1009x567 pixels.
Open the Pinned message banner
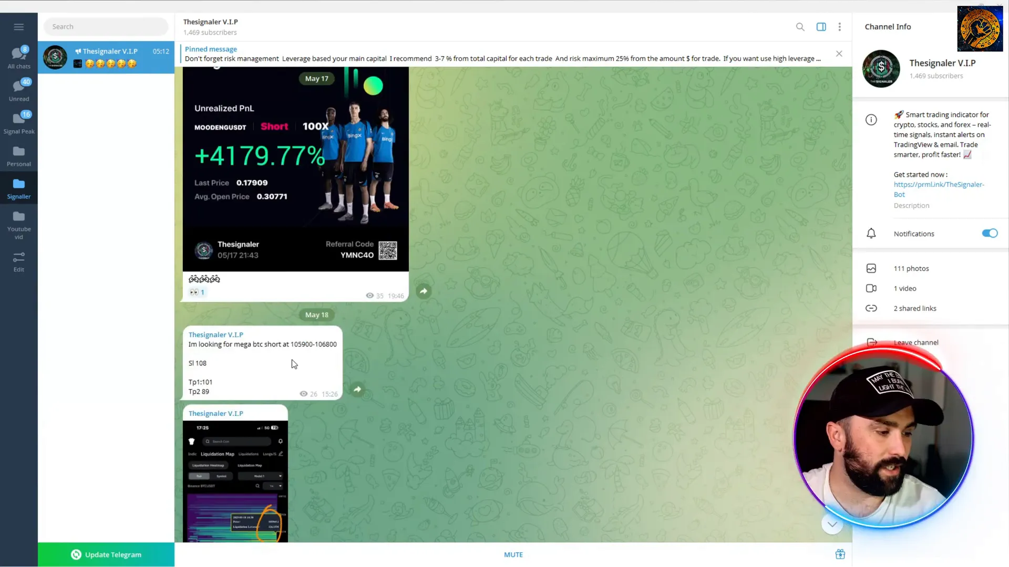click(503, 54)
